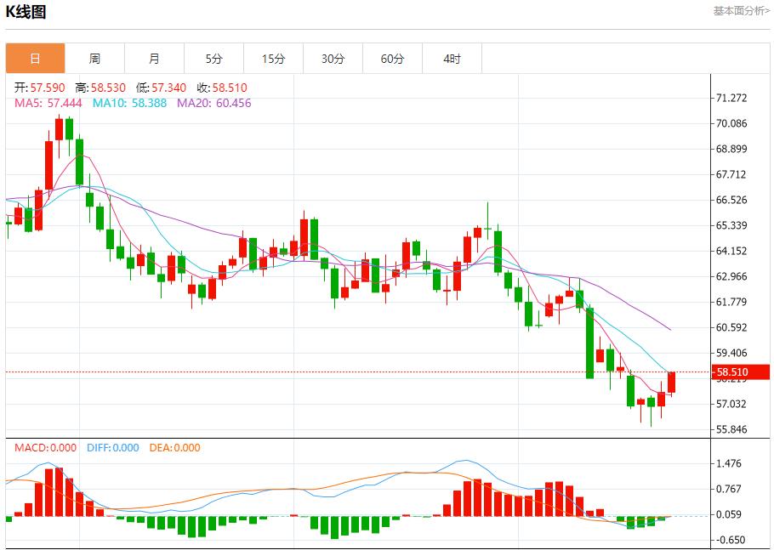Image resolution: width=774 pixels, height=550 pixels.
Task: Click the MA5 indicator label
Action: pyautogui.click(x=48, y=103)
